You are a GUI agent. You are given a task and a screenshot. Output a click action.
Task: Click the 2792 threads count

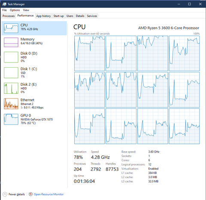tap(96, 169)
